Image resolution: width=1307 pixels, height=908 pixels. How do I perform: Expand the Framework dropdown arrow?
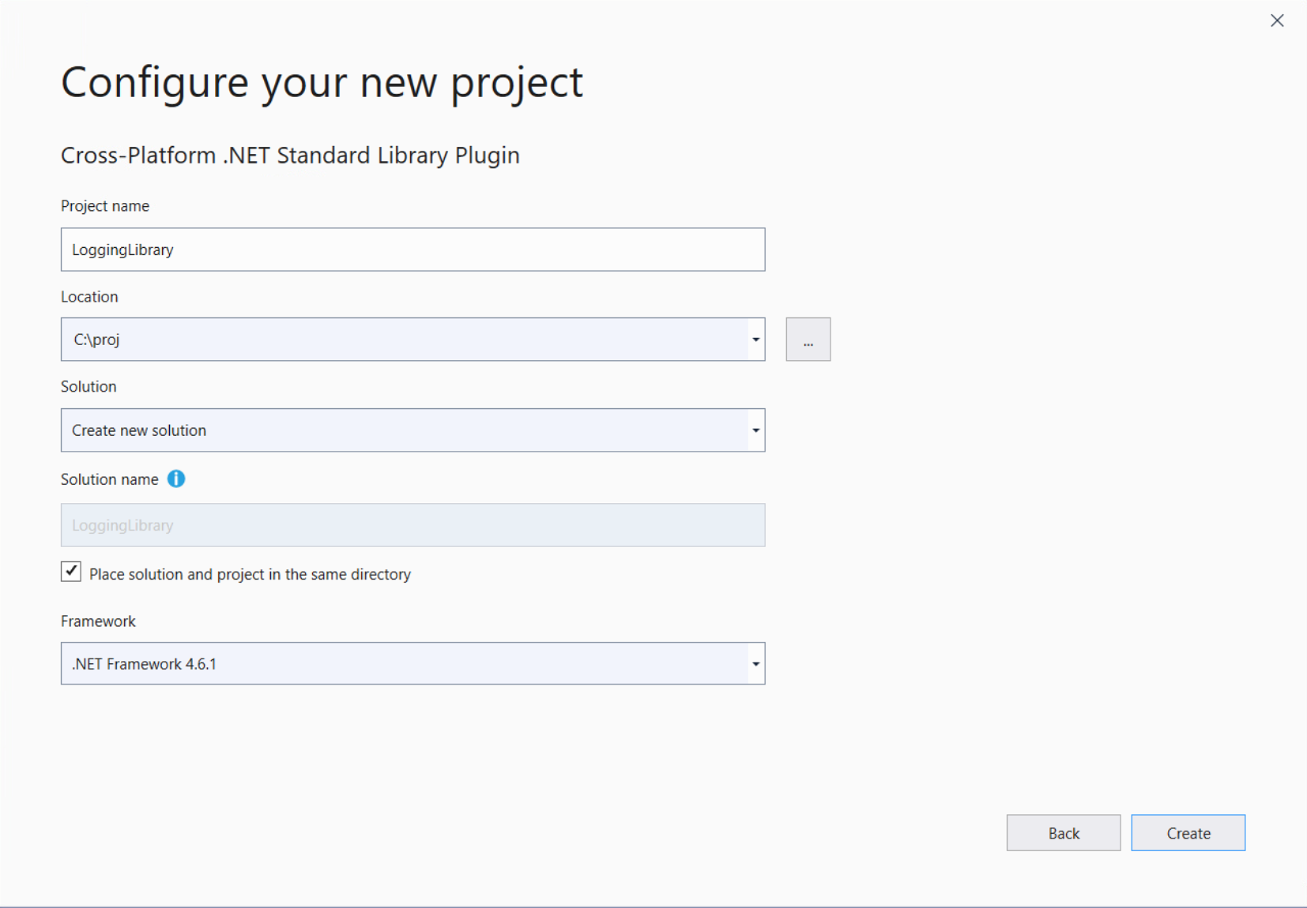click(x=755, y=664)
